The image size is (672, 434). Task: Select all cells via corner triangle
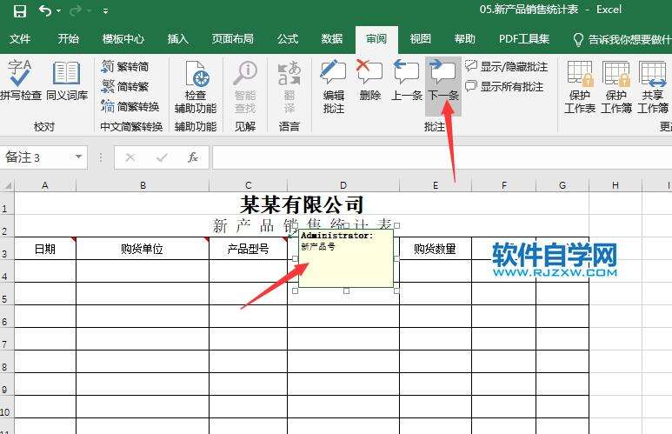pos(7,185)
